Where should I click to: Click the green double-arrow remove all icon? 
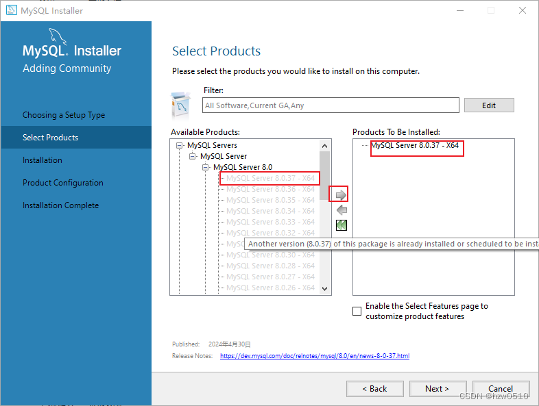[342, 225]
